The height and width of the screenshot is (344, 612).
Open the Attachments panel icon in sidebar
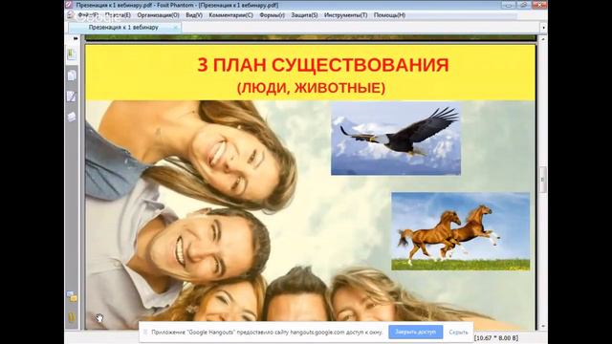click(72, 297)
